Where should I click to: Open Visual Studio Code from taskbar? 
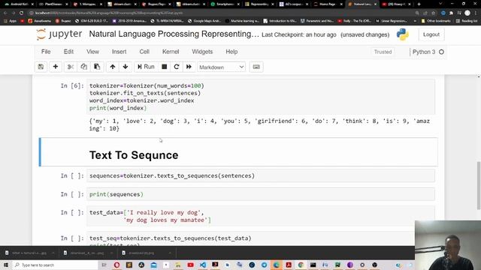[x=203, y=265]
